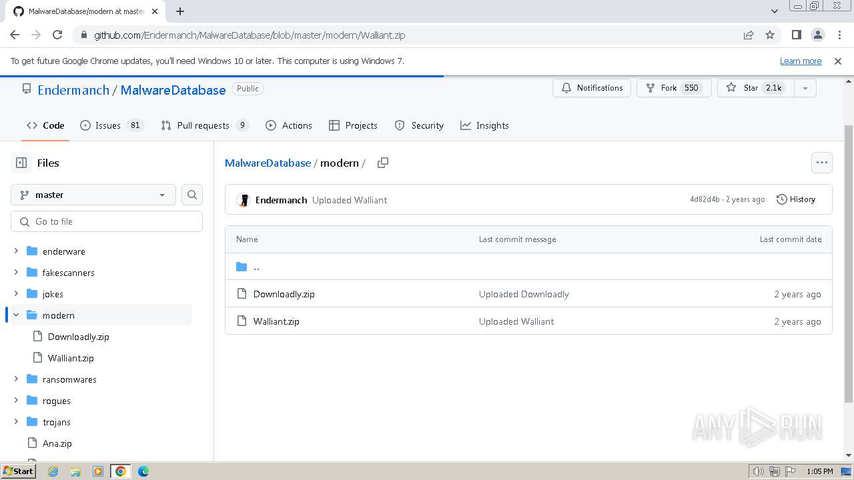Image resolution: width=854 pixels, height=480 pixels.
Task: Collapse the modern folder in tree
Action: [x=16, y=315]
